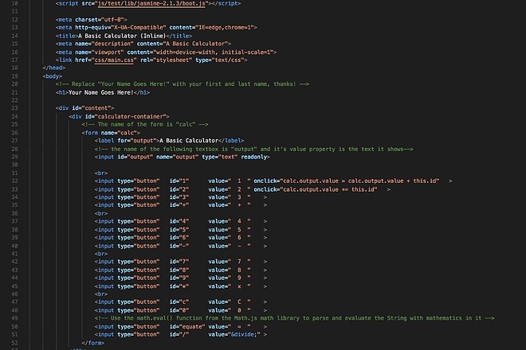526x350 pixels.
Task: Click the viewport meta tag content
Action: [x=200, y=52]
